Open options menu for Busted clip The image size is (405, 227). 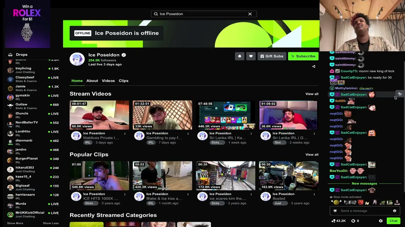click(314, 195)
